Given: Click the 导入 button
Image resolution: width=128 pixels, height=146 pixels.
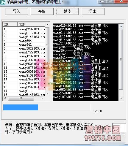Looking at the screenshot, I should [17, 12].
